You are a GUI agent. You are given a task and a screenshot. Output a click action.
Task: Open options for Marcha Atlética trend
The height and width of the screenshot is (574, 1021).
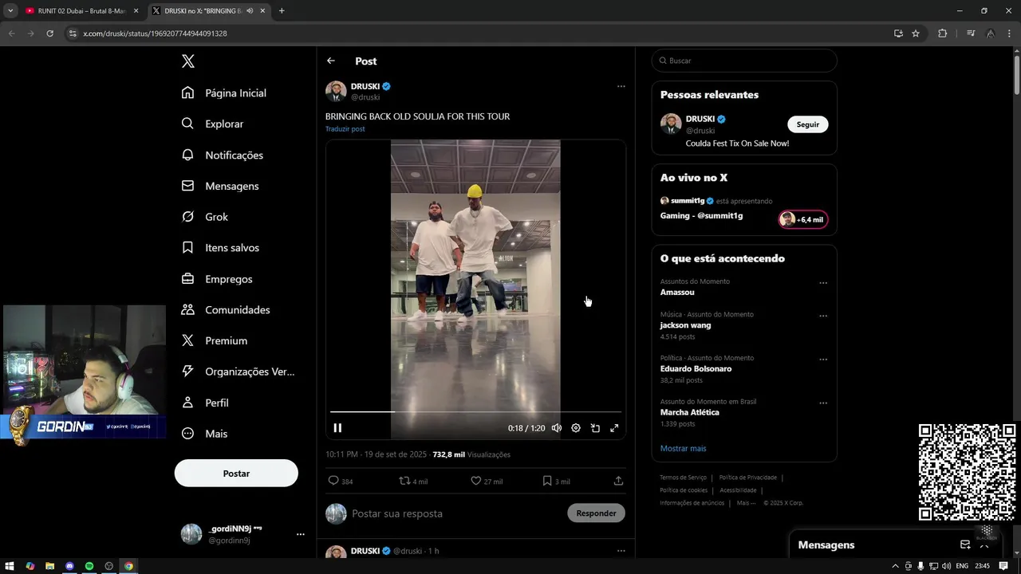[x=823, y=403]
